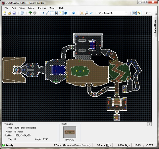
Task: Test the map with the play arrow
Action: pos(147,13)
